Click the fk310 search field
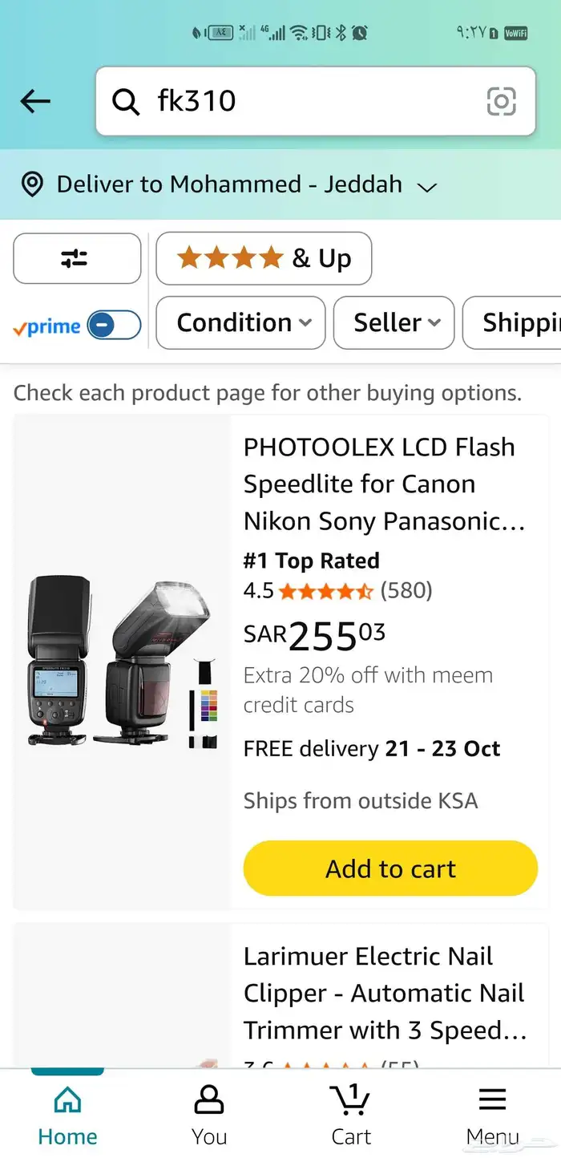561x1158 pixels. (x=313, y=101)
